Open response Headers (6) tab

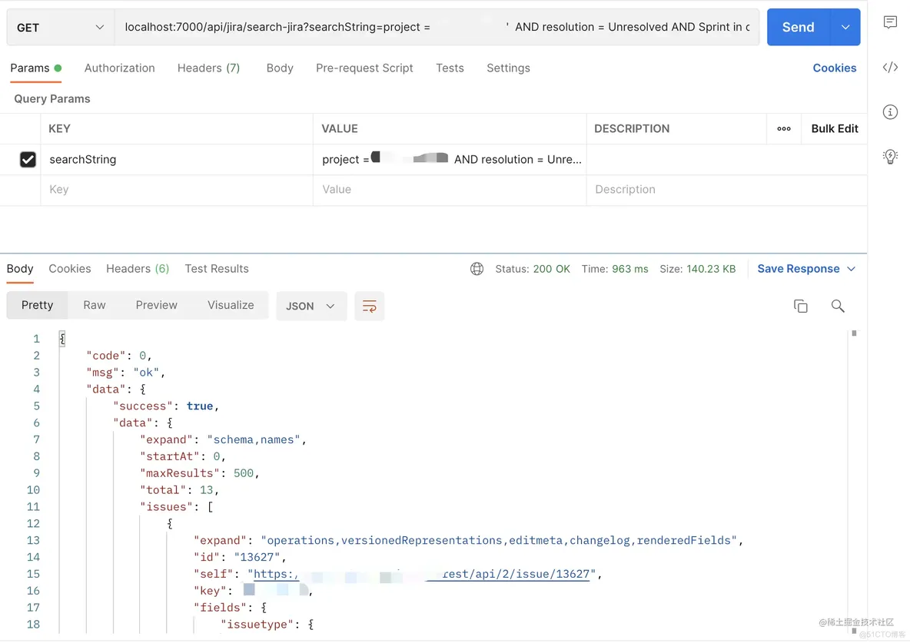click(x=138, y=269)
